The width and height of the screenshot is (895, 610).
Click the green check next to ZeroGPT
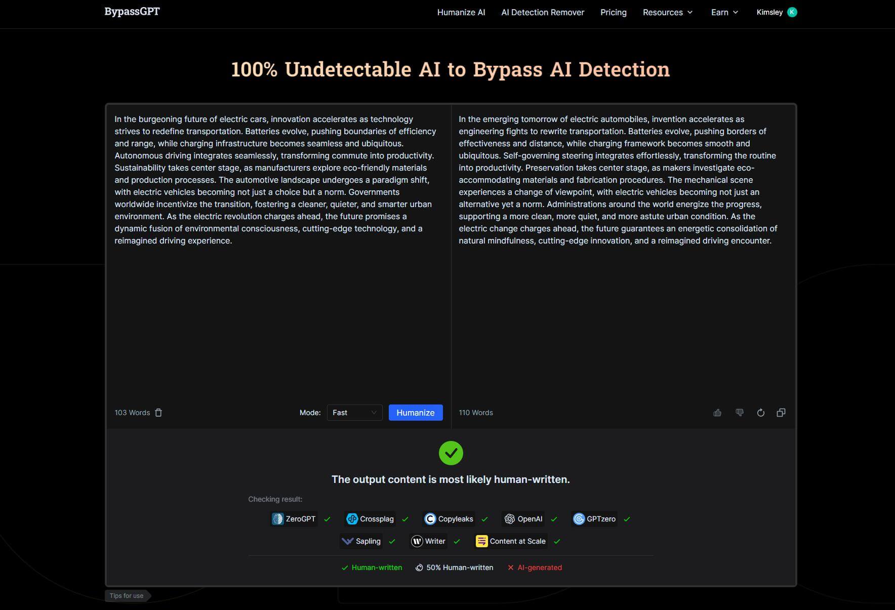327,519
